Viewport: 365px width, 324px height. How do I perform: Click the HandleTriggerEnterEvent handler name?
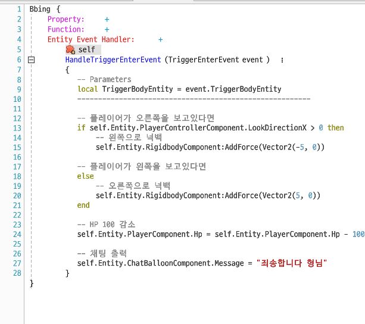(113, 60)
